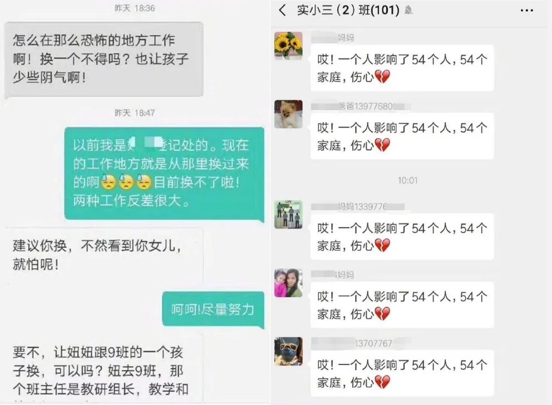
Task: Tap the 昨天 18:36 timestamp
Action: (x=135, y=8)
